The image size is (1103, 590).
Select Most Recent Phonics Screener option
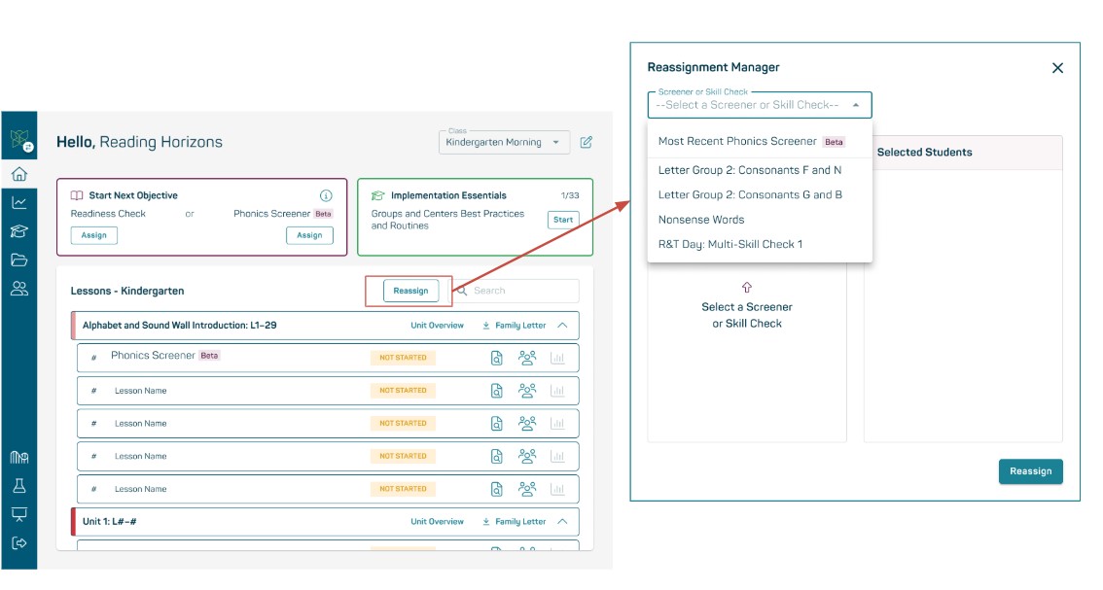tap(760, 141)
